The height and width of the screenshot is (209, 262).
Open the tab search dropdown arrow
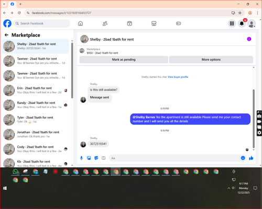click(4, 4)
